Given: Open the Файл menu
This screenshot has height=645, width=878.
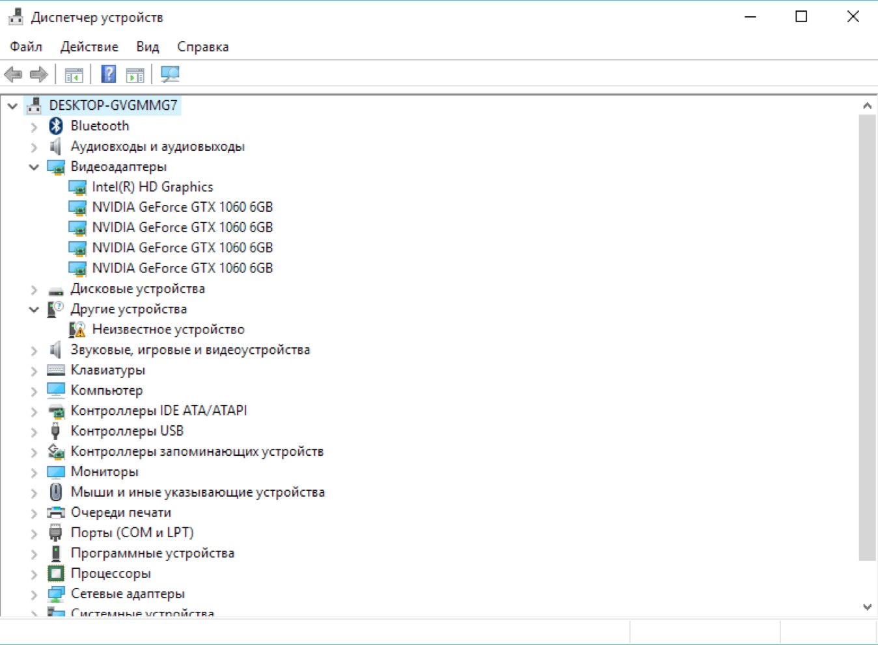Looking at the screenshot, I should pos(26,47).
